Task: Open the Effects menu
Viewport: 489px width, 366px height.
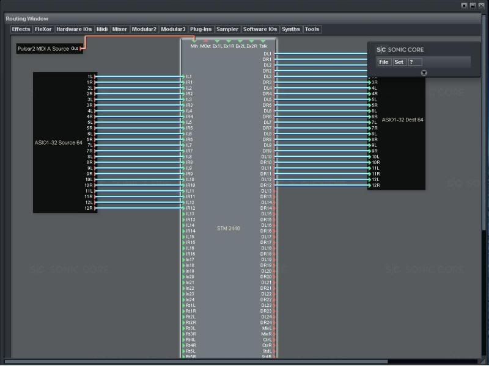Action: click(x=21, y=29)
